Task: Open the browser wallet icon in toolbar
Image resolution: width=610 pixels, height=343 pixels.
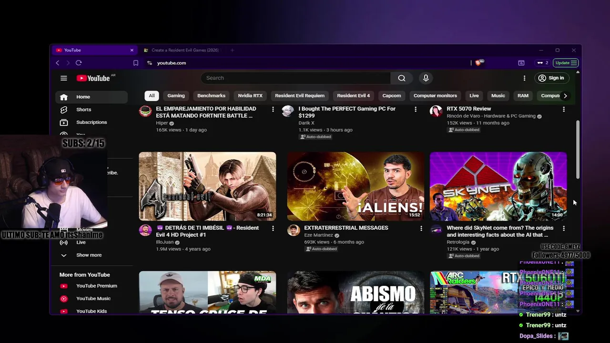Action: point(521,63)
